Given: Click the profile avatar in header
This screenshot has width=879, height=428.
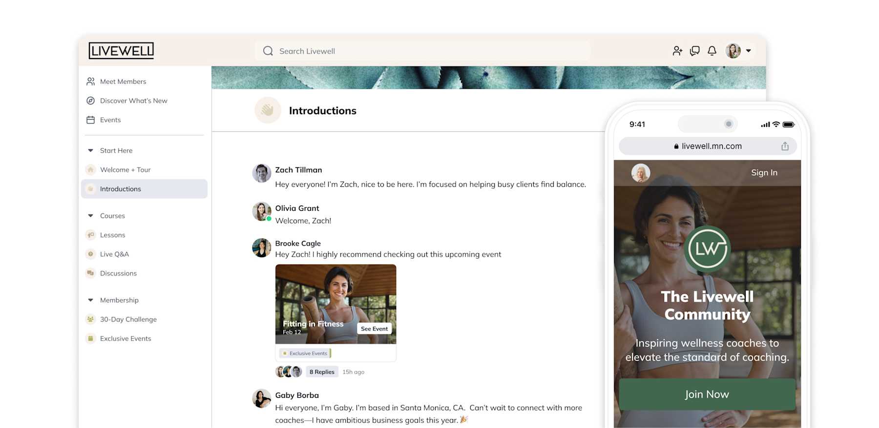Looking at the screenshot, I should [733, 51].
